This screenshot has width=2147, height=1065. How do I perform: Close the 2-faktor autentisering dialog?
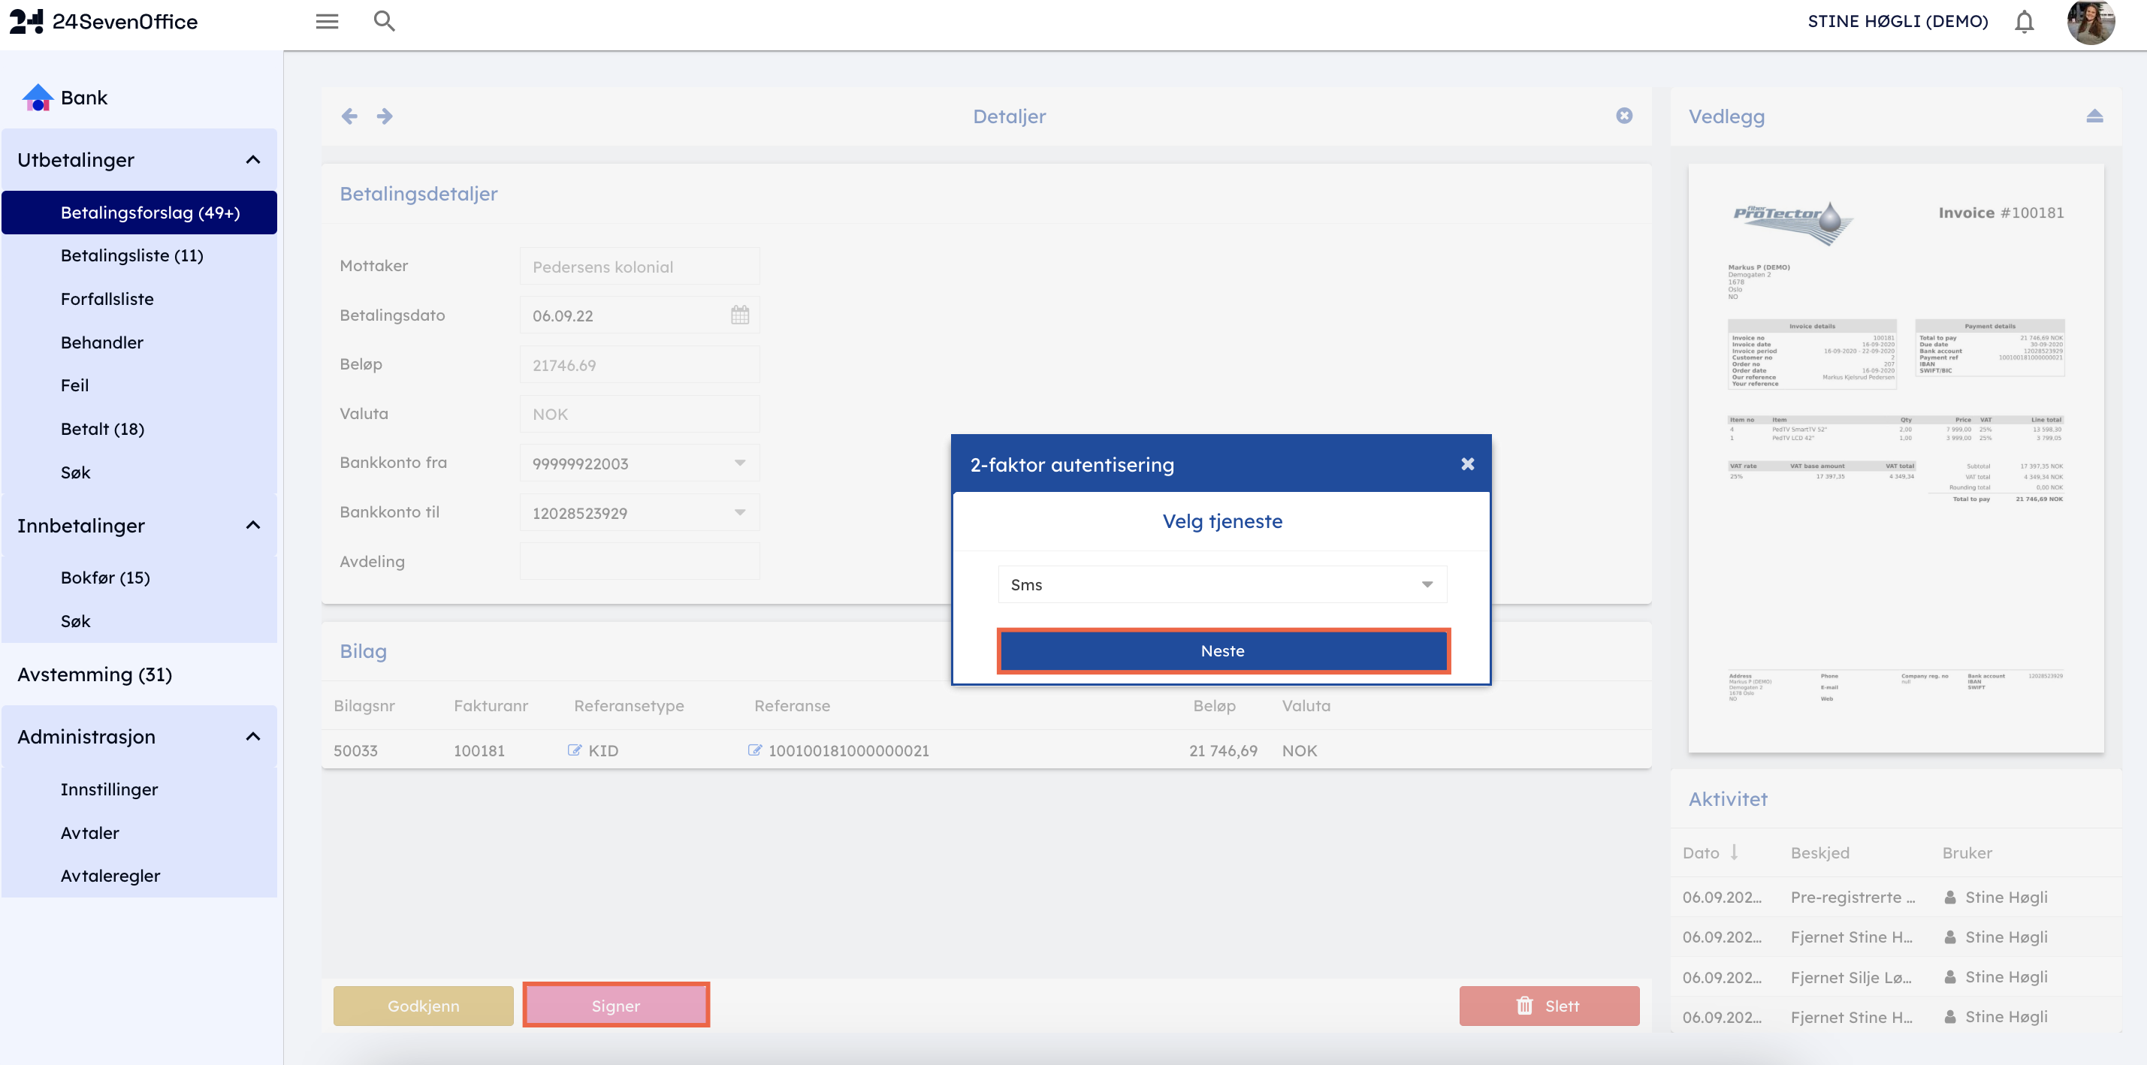click(1467, 464)
